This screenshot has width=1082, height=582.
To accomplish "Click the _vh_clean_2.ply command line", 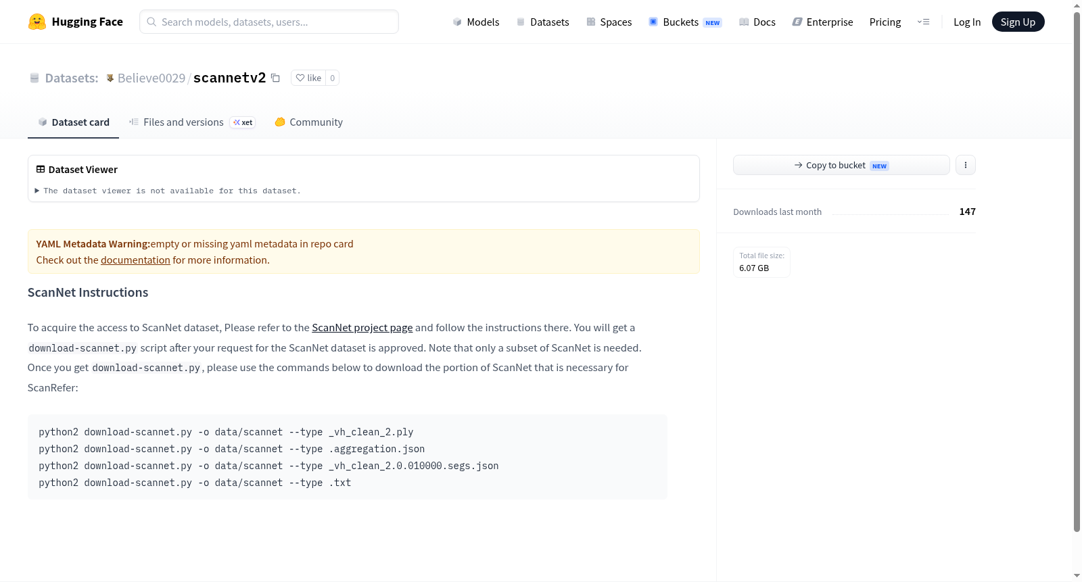I will [x=226, y=433].
